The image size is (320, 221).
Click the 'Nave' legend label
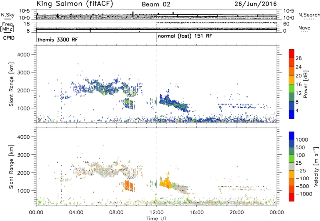pyautogui.click(x=304, y=28)
